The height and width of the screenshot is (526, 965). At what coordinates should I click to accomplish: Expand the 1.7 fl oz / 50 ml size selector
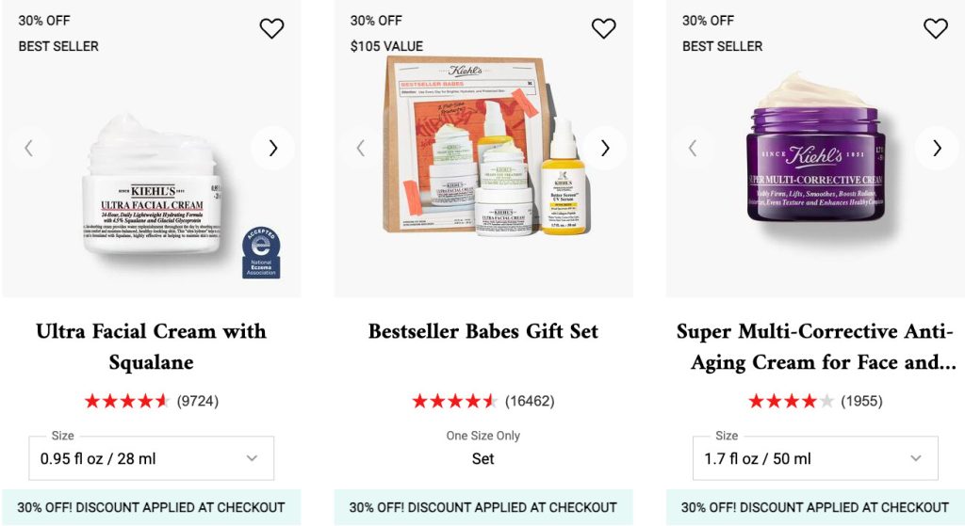[x=815, y=458]
